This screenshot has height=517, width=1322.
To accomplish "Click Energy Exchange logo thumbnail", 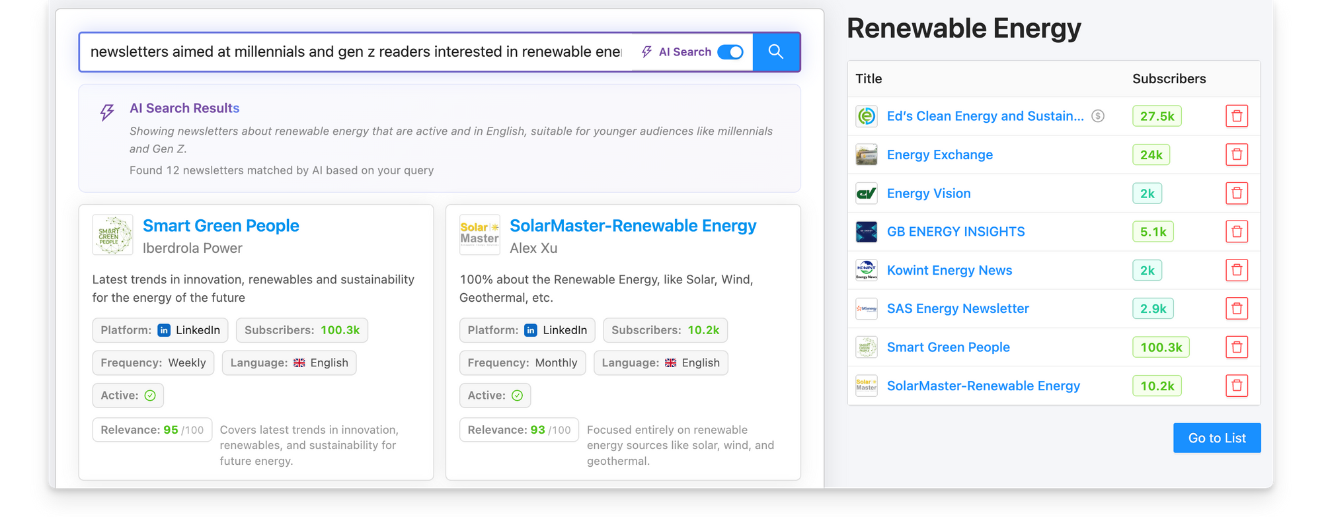I will point(867,155).
